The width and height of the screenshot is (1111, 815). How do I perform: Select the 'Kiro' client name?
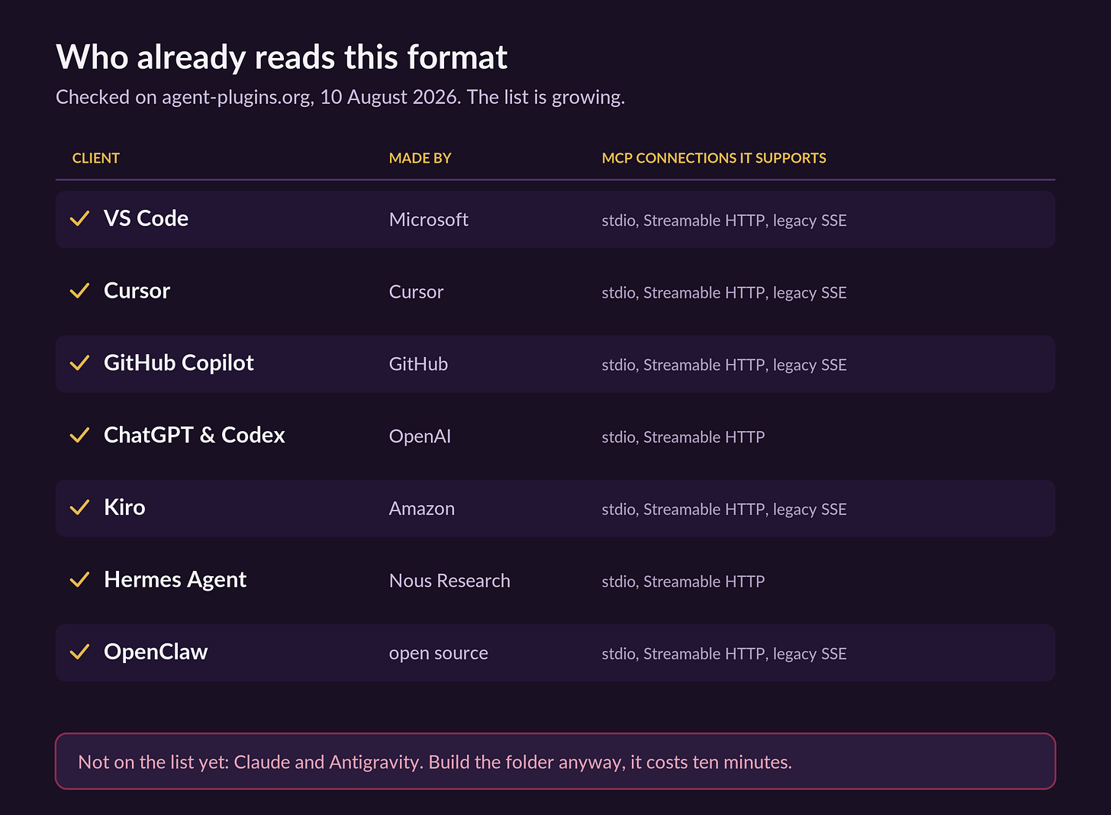[x=124, y=507]
